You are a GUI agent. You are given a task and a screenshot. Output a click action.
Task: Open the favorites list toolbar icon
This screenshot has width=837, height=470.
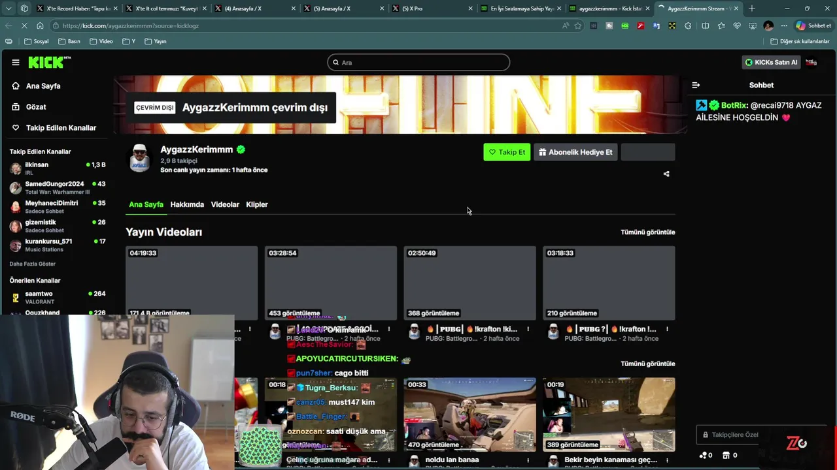pyautogui.click(x=721, y=25)
